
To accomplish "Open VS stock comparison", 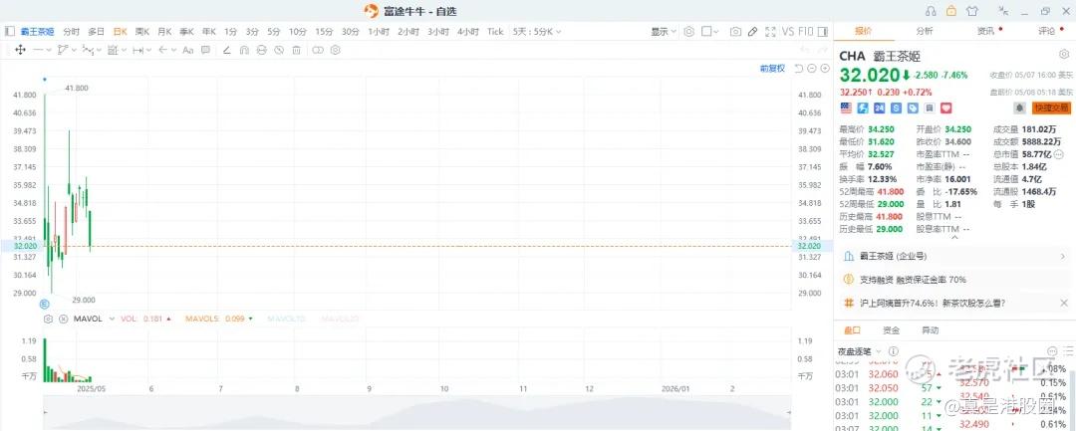I will (788, 32).
